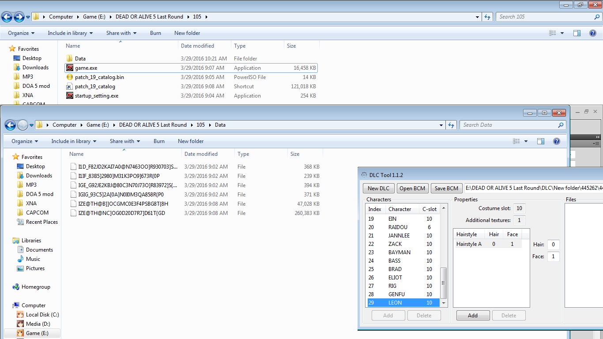This screenshot has width=603, height=339.
Task: Select the Data folder icon in 105 window
Action: (70, 59)
